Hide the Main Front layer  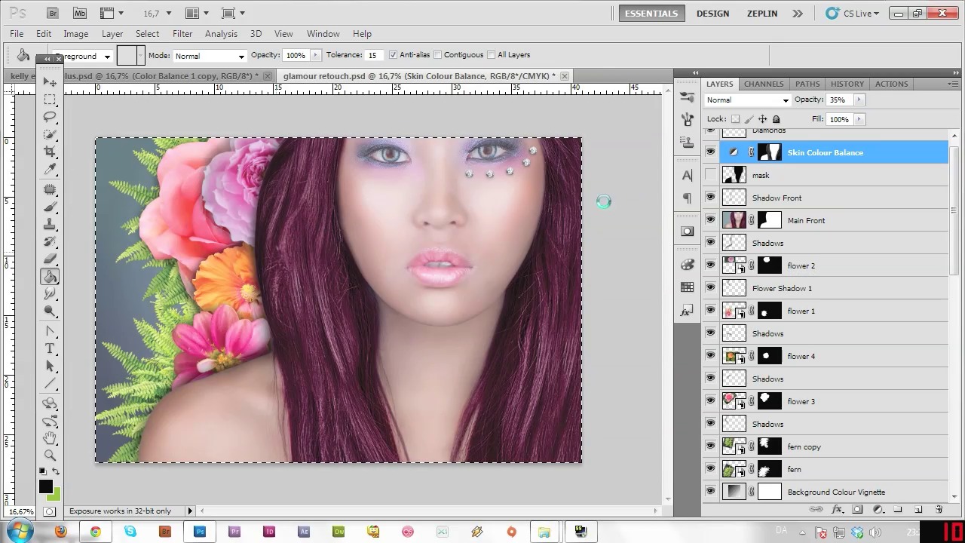[x=710, y=220]
